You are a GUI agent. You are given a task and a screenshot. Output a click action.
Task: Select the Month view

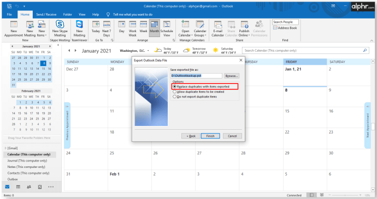point(155,28)
